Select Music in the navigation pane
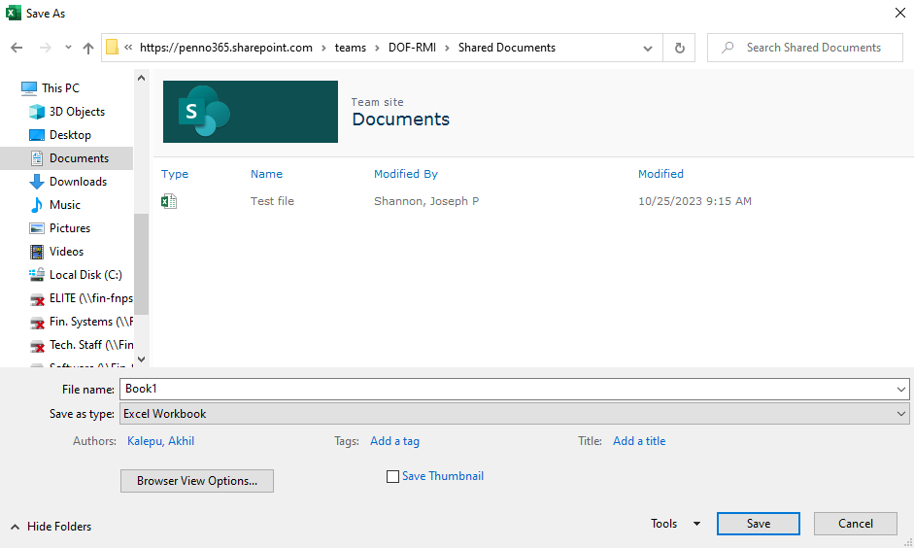Screen dimensions: 914x548 coord(65,205)
